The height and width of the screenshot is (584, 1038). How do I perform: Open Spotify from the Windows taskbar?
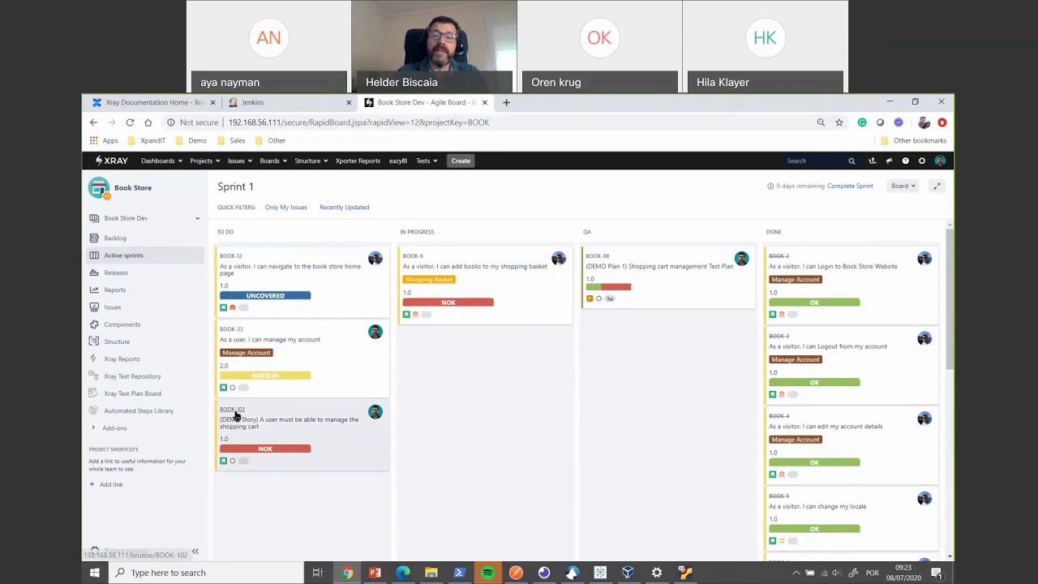[487, 573]
